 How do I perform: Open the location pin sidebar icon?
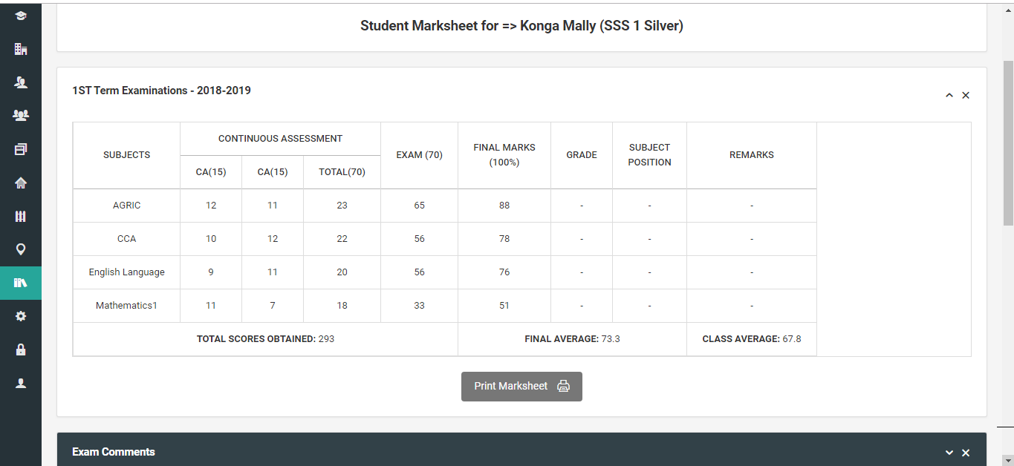coord(21,249)
